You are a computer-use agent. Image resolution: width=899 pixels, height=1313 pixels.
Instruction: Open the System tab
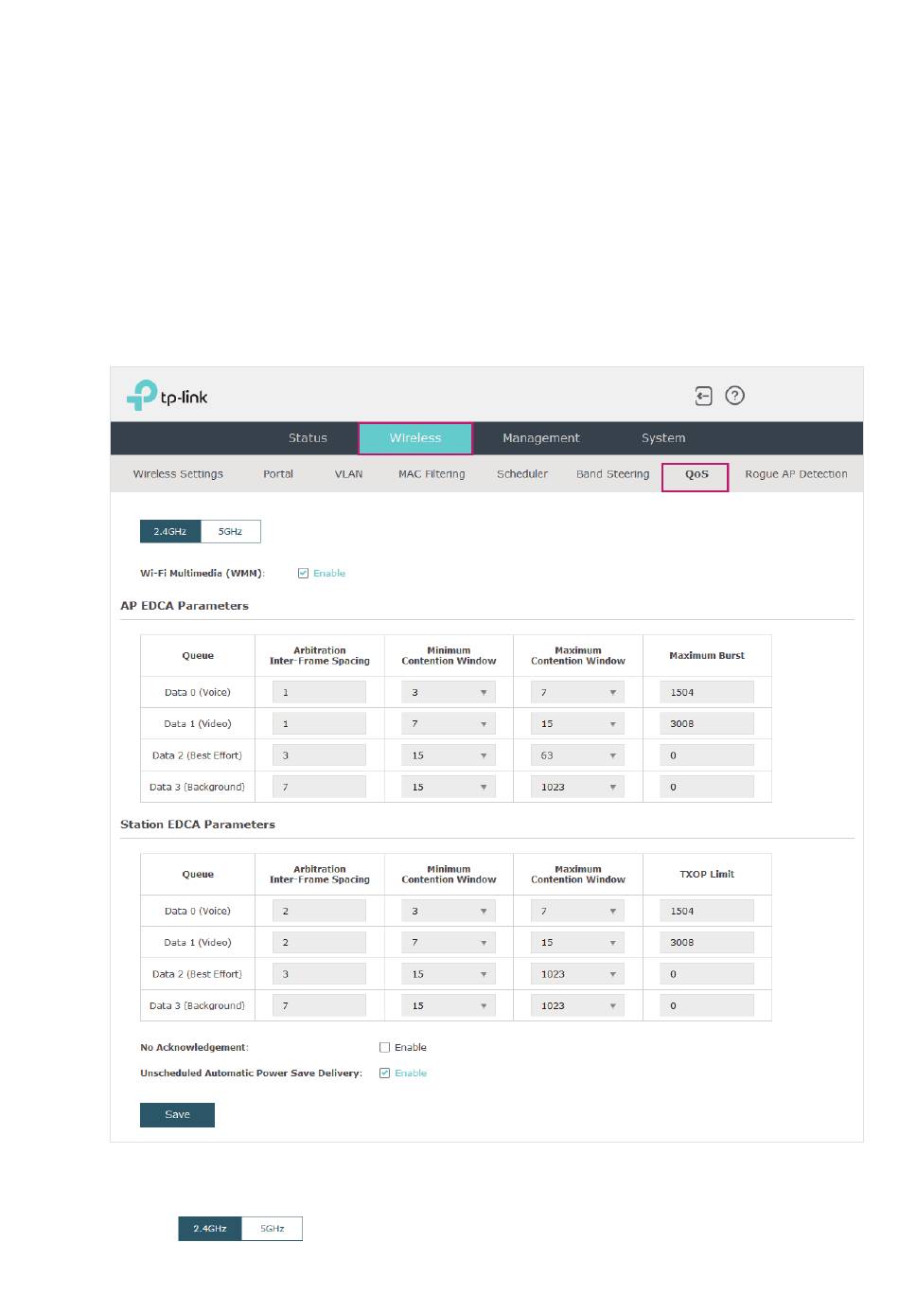(x=663, y=438)
